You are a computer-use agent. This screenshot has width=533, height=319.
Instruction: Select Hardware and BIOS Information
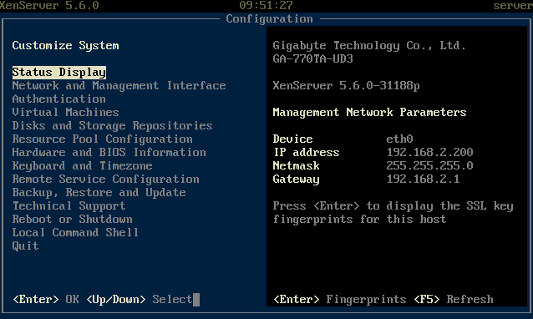pos(109,152)
